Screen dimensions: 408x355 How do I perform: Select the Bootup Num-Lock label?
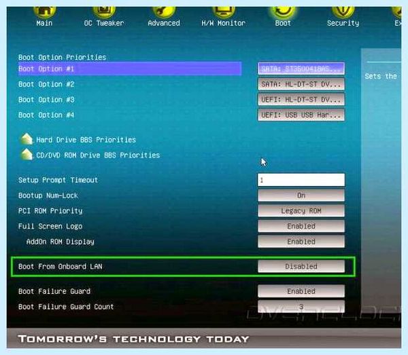pyautogui.click(x=48, y=195)
